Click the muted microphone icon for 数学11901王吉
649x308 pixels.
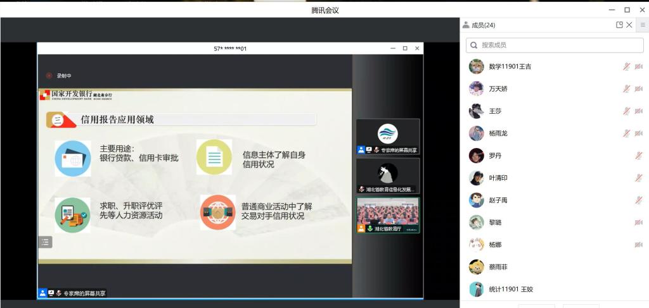[626, 67]
